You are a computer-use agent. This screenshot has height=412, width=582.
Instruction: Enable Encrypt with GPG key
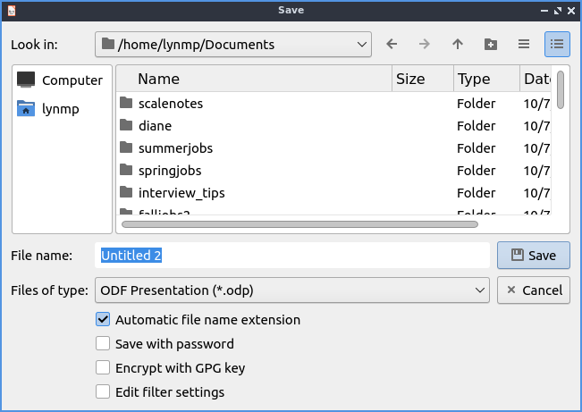coord(103,367)
